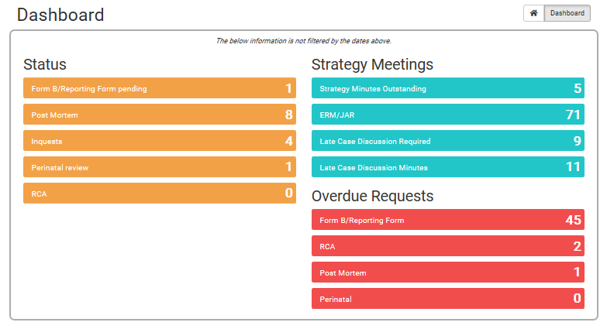Select the orange RCA status bar
The height and width of the screenshot is (329, 607).
click(x=159, y=194)
